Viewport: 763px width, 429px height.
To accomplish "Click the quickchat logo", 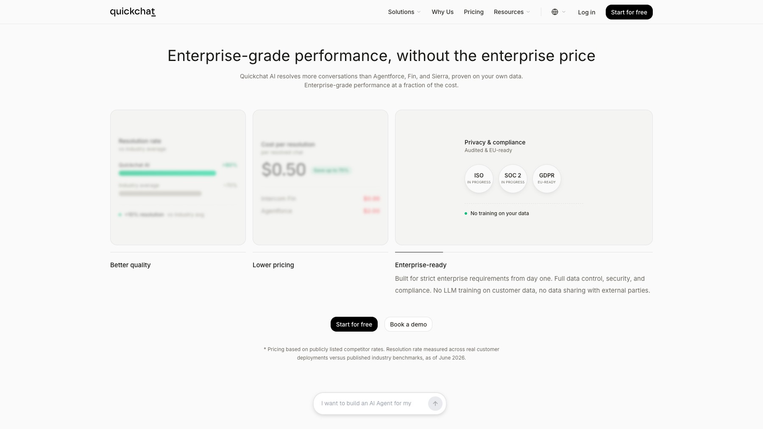I will pyautogui.click(x=133, y=12).
